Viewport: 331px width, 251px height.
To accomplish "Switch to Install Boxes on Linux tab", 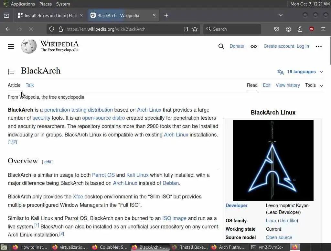I will 50,15.
